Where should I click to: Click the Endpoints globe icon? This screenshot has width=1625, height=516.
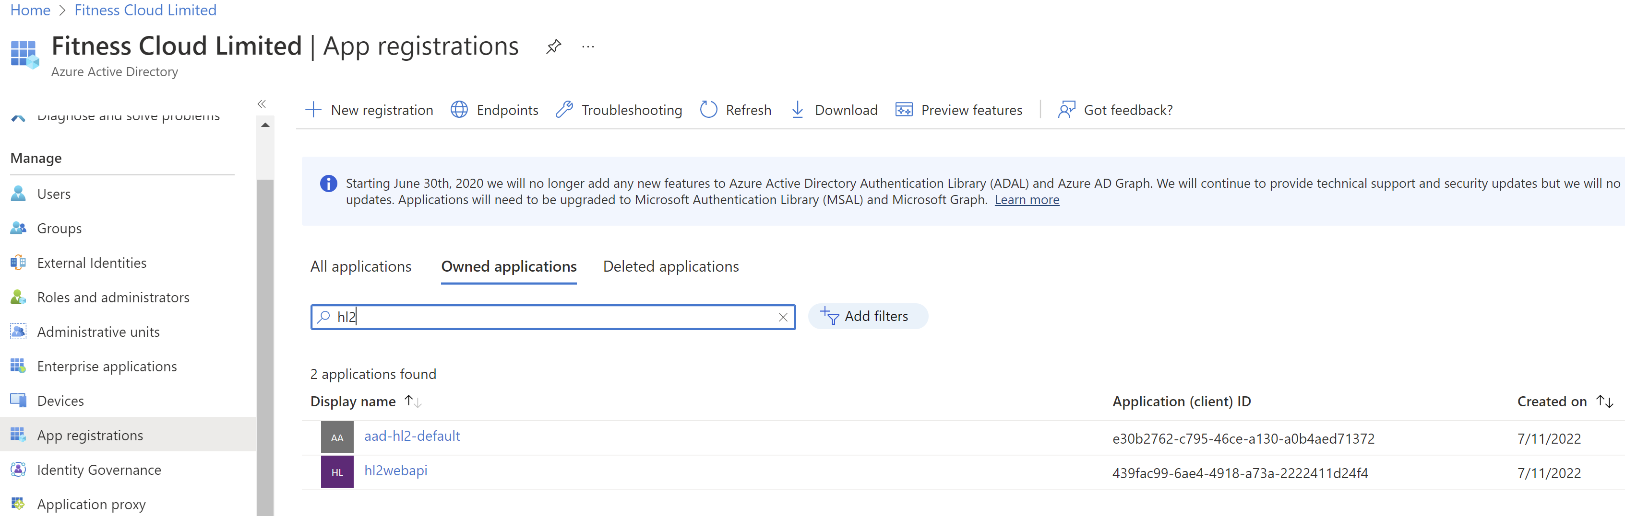(459, 110)
